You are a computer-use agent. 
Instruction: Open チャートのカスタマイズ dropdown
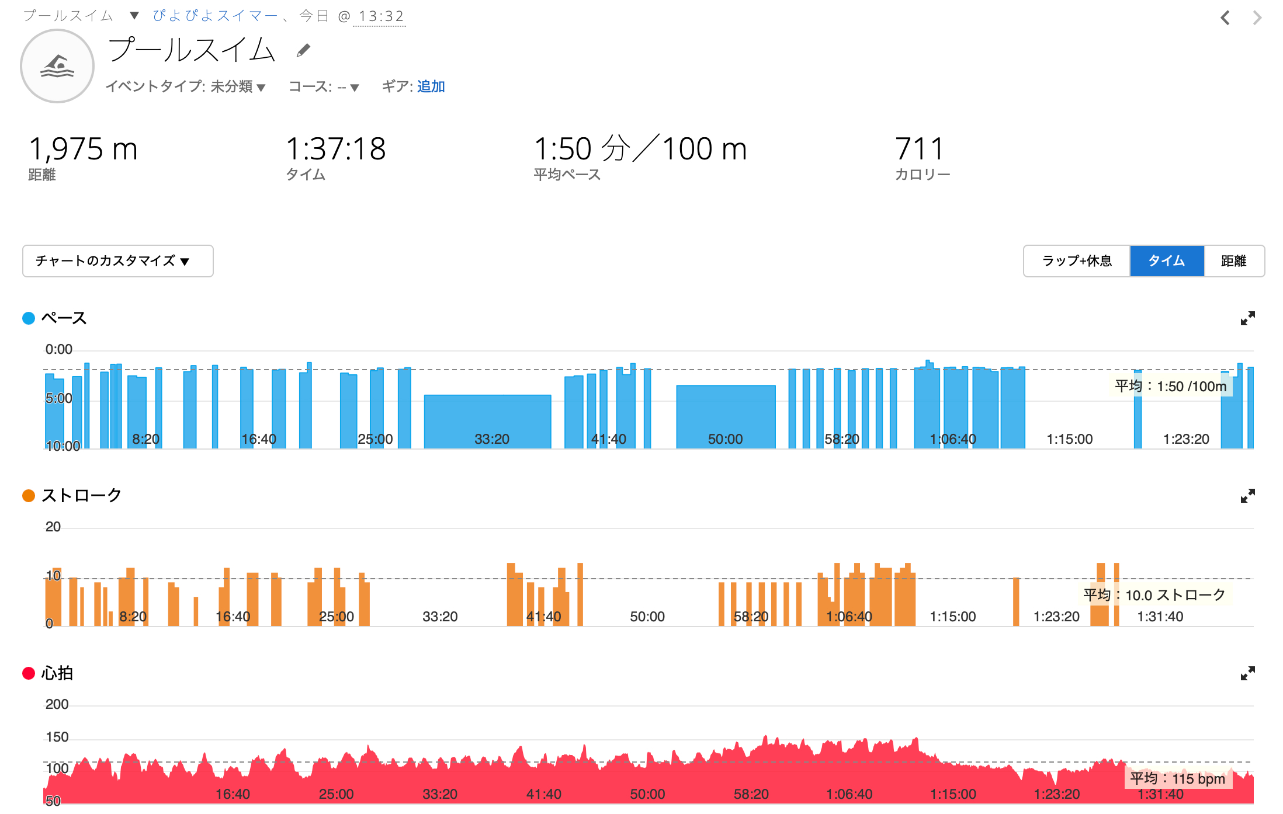pyautogui.click(x=117, y=261)
